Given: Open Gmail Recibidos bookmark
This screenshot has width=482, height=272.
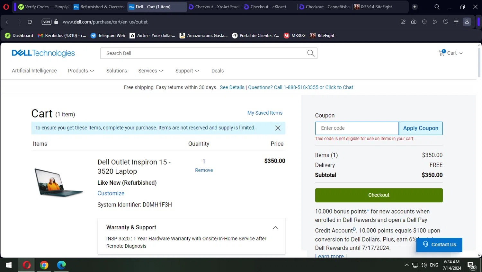Looking at the screenshot, I should click(62, 36).
